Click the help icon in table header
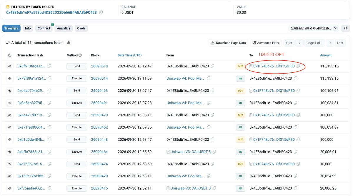Viewport: 353px width, 196px height. (x=10, y=55)
